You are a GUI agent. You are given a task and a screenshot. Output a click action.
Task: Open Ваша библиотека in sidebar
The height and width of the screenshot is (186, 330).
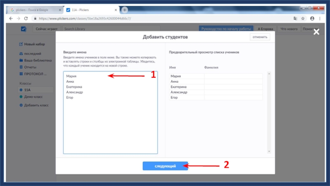pos(38,60)
